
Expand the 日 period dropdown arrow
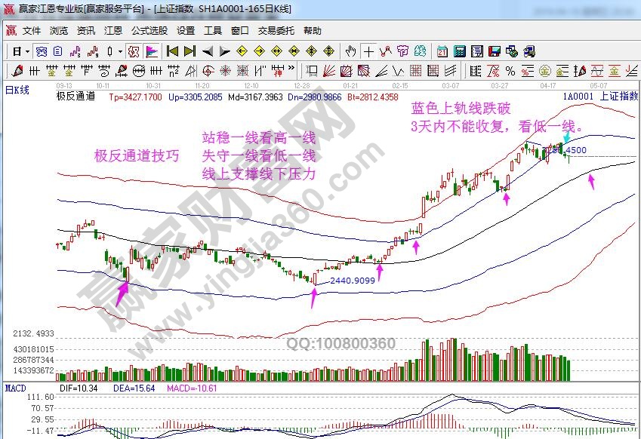click(x=27, y=51)
